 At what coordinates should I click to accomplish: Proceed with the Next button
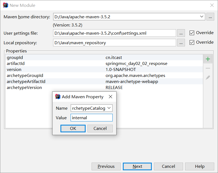click(137, 166)
